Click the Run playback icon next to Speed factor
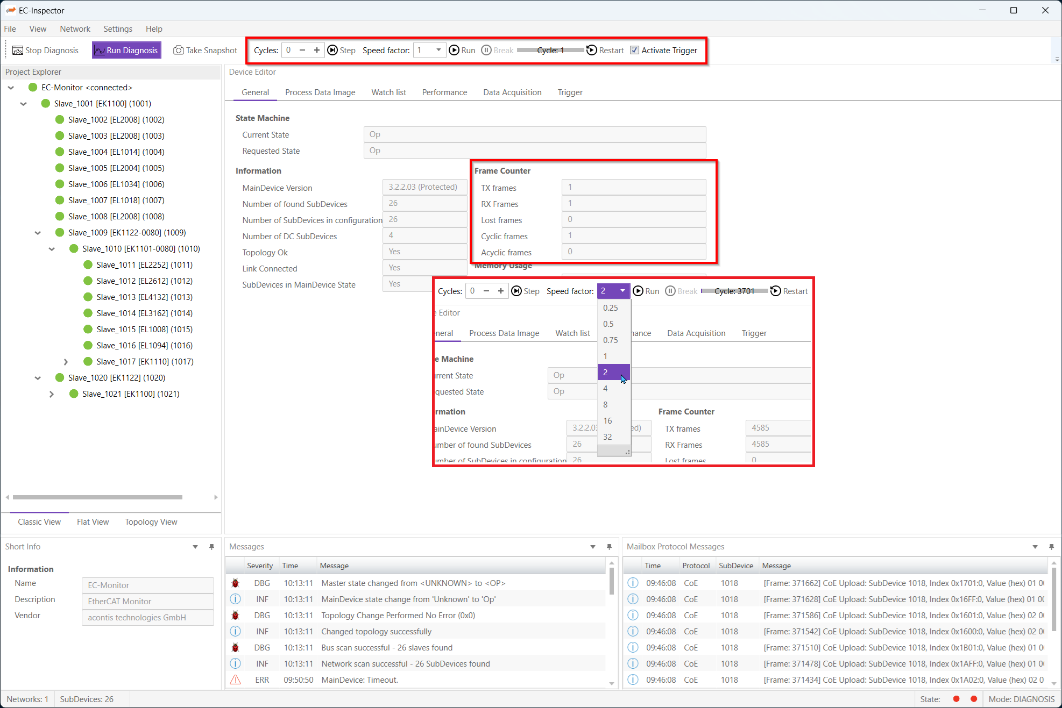Viewport: 1062px width, 708px height. (x=455, y=50)
